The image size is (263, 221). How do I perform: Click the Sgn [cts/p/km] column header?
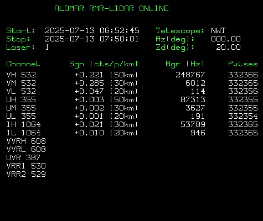coord(104,64)
